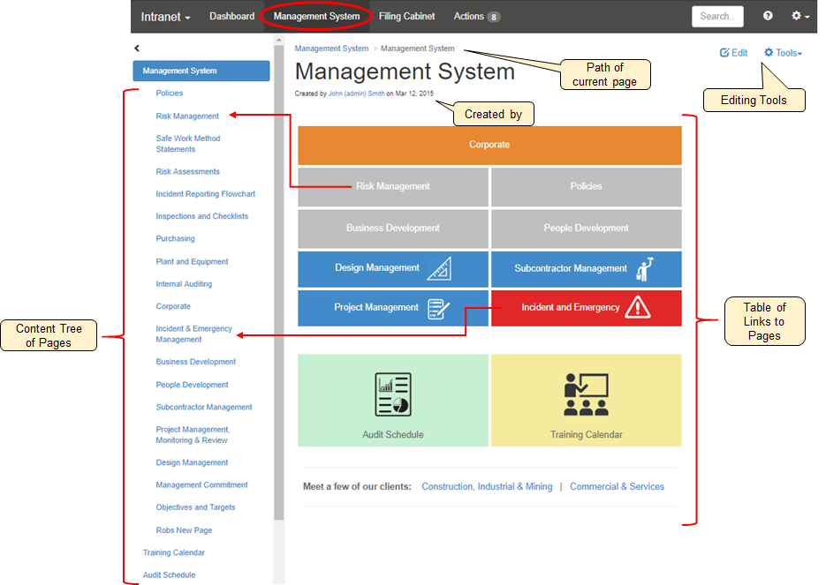This screenshot has width=826, height=585.
Task: Click the Project Management checklist icon
Action: (x=438, y=308)
